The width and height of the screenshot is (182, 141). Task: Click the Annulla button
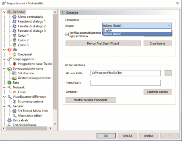tap(127, 136)
